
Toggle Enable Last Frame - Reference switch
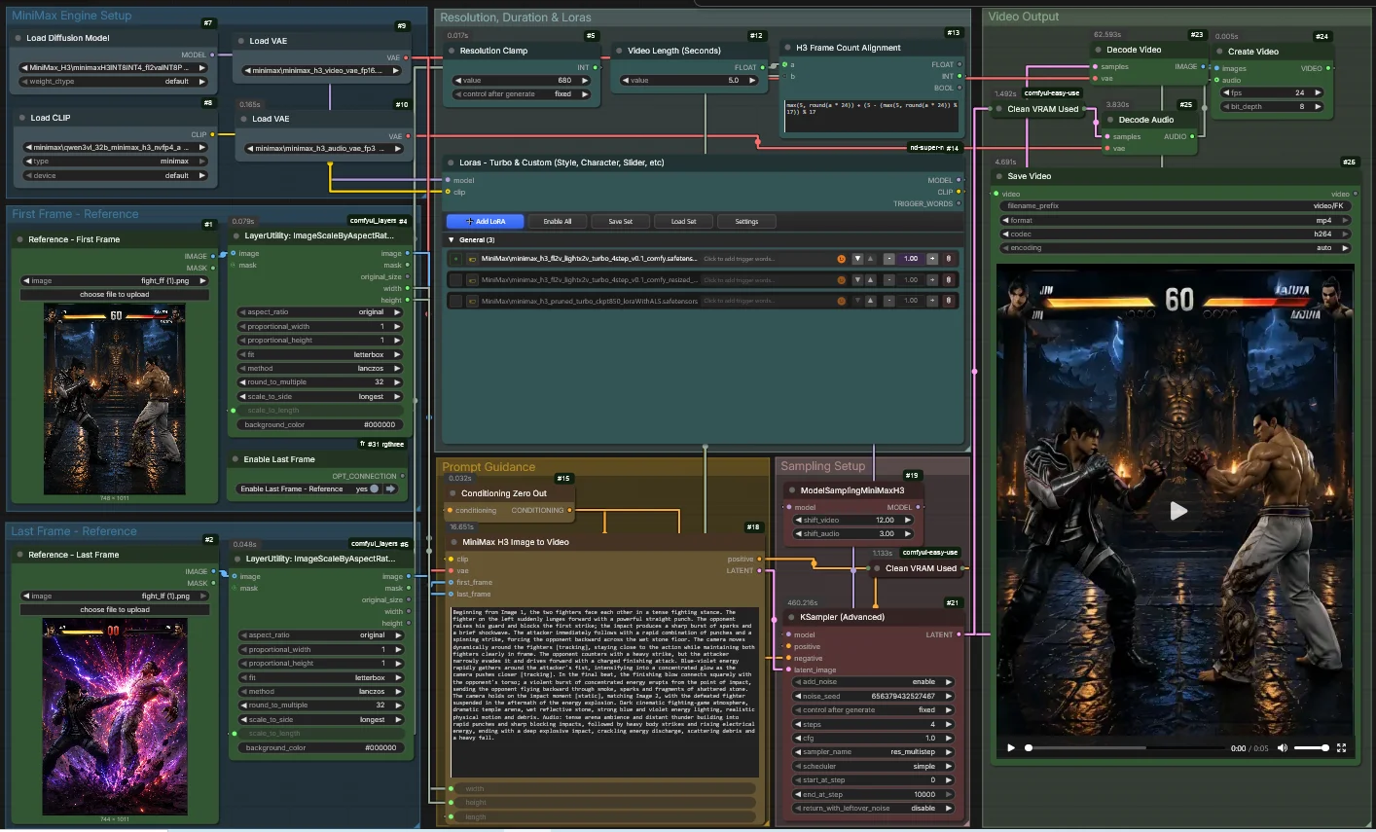(373, 488)
